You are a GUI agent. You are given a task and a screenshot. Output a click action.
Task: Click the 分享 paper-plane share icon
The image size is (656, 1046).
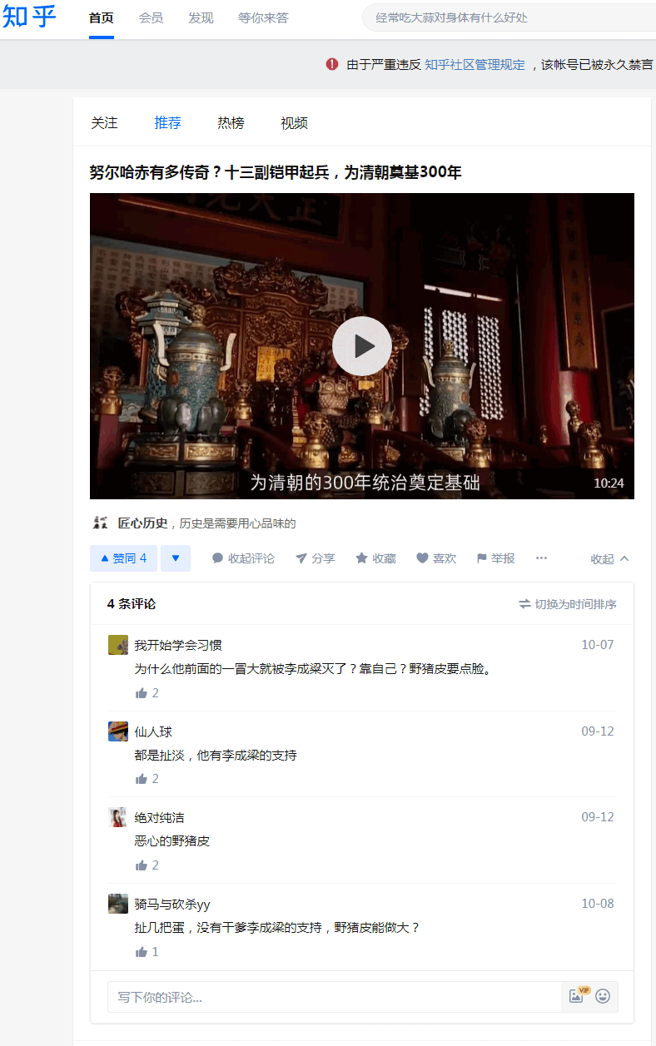(x=301, y=558)
